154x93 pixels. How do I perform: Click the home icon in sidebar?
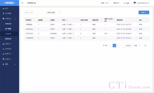click(x=3, y=9)
